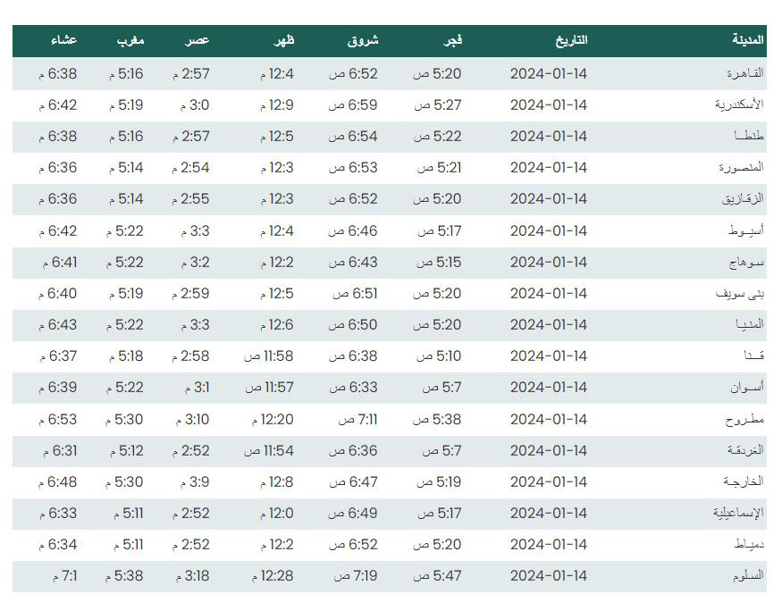This screenshot has width=782, height=594.
Task: Click the مغرب column header
Action: [130, 40]
